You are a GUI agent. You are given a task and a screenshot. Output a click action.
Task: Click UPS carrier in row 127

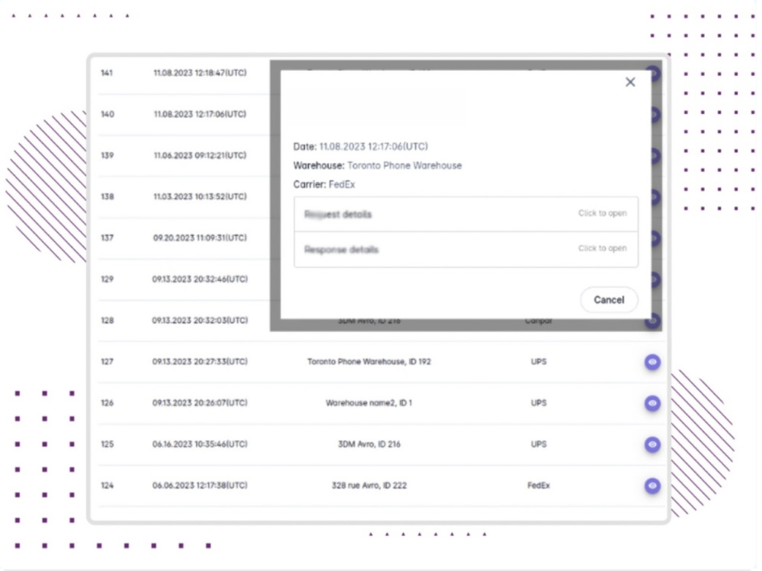(539, 362)
